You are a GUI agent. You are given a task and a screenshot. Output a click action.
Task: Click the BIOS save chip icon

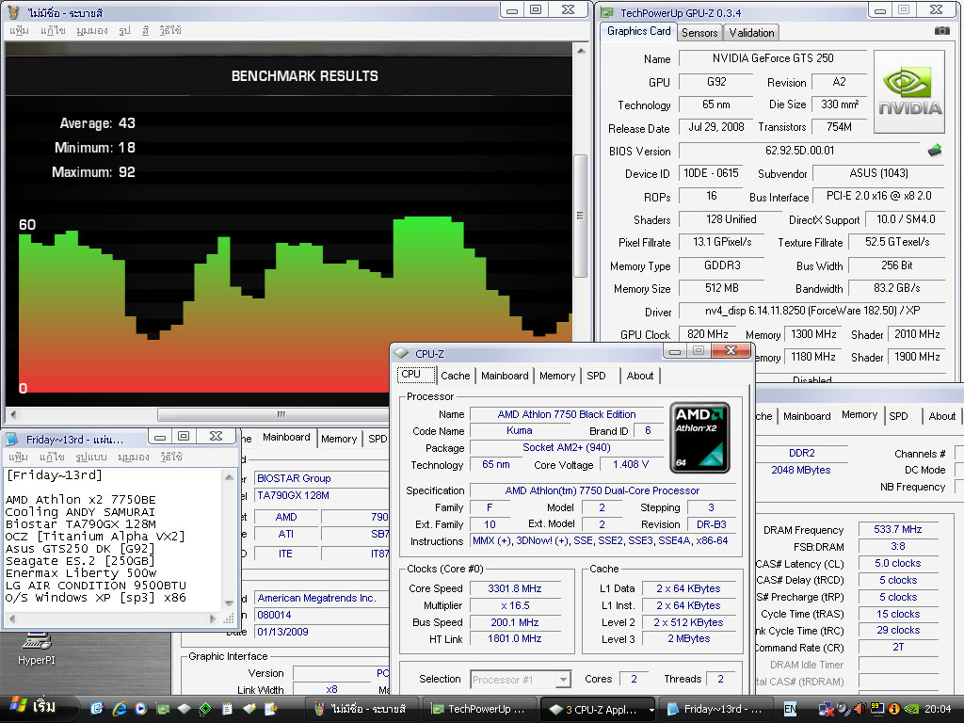point(935,151)
